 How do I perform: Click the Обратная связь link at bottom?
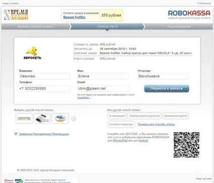click(204, 179)
